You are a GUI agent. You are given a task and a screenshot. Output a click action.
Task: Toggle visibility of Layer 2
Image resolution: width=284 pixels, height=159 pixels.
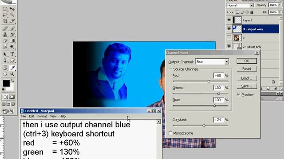pyautogui.click(x=229, y=20)
